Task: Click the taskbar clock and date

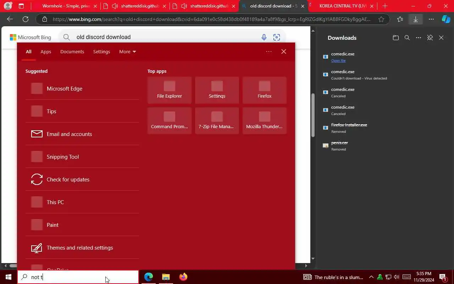Action: (424, 277)
